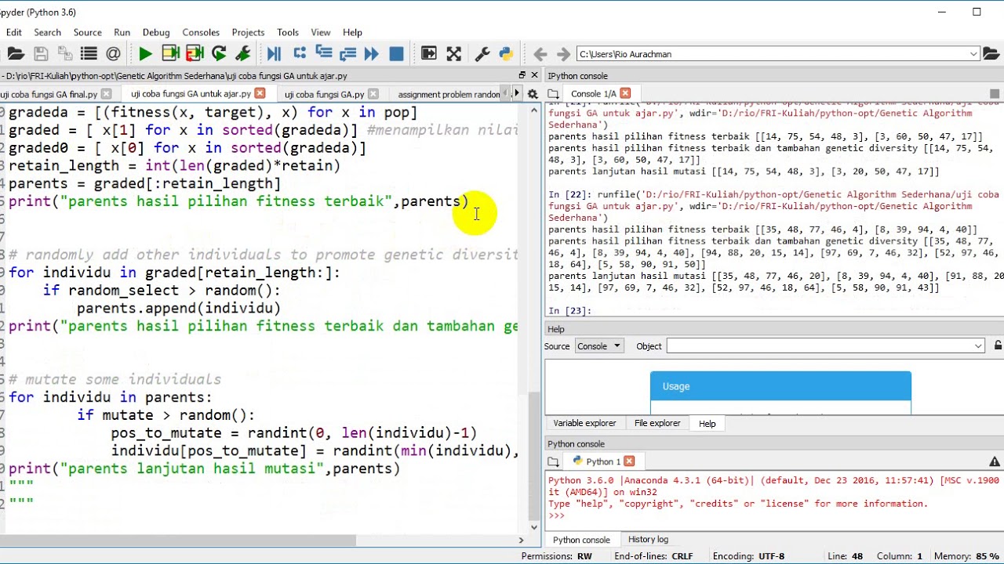Run file with green play icon
This screenshot has height=564, width=1004.
click(x=145, y=54)
